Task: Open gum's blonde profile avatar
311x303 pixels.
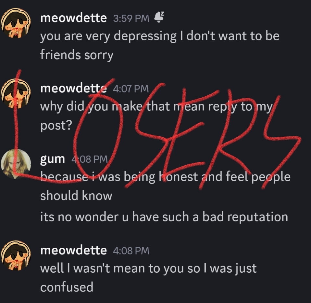Action: 16,164
